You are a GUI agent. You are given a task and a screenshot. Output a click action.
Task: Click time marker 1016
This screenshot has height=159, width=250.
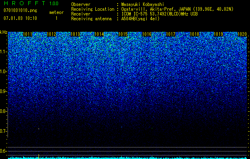coord(147,34)
